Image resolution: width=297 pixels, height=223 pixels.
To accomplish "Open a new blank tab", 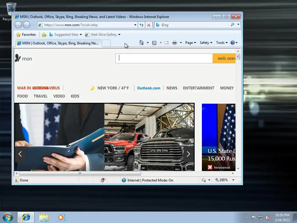I will 106,44.
